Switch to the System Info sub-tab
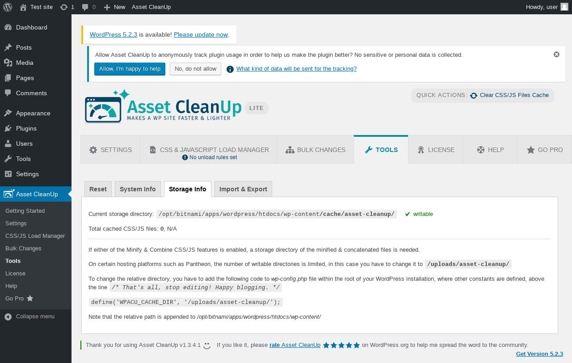The height and width of the screenshot is (363, 572). click(x=138, y=189)
